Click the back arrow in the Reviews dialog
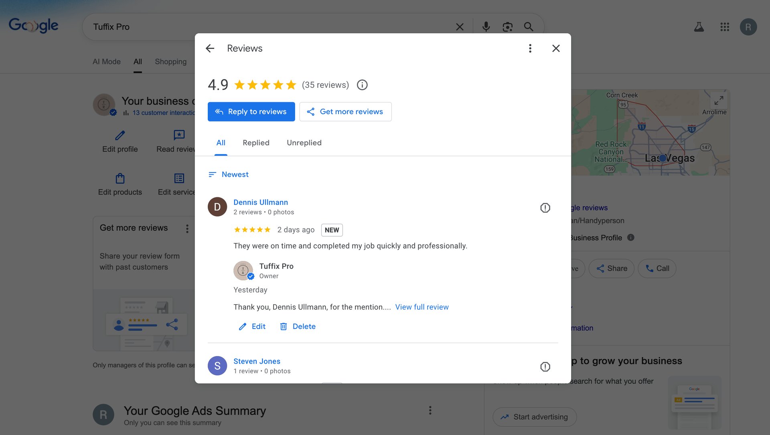This screenshot has height=435, width=770. click(210, 49)
